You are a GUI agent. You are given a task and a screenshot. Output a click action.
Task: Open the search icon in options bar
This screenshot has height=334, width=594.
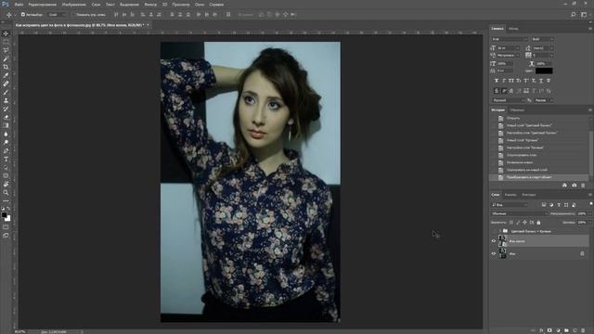click(574, 15)
